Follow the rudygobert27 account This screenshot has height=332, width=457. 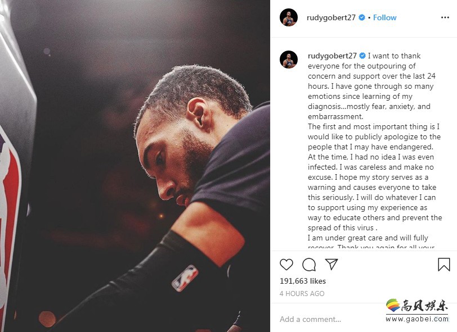tap(385, 17)
